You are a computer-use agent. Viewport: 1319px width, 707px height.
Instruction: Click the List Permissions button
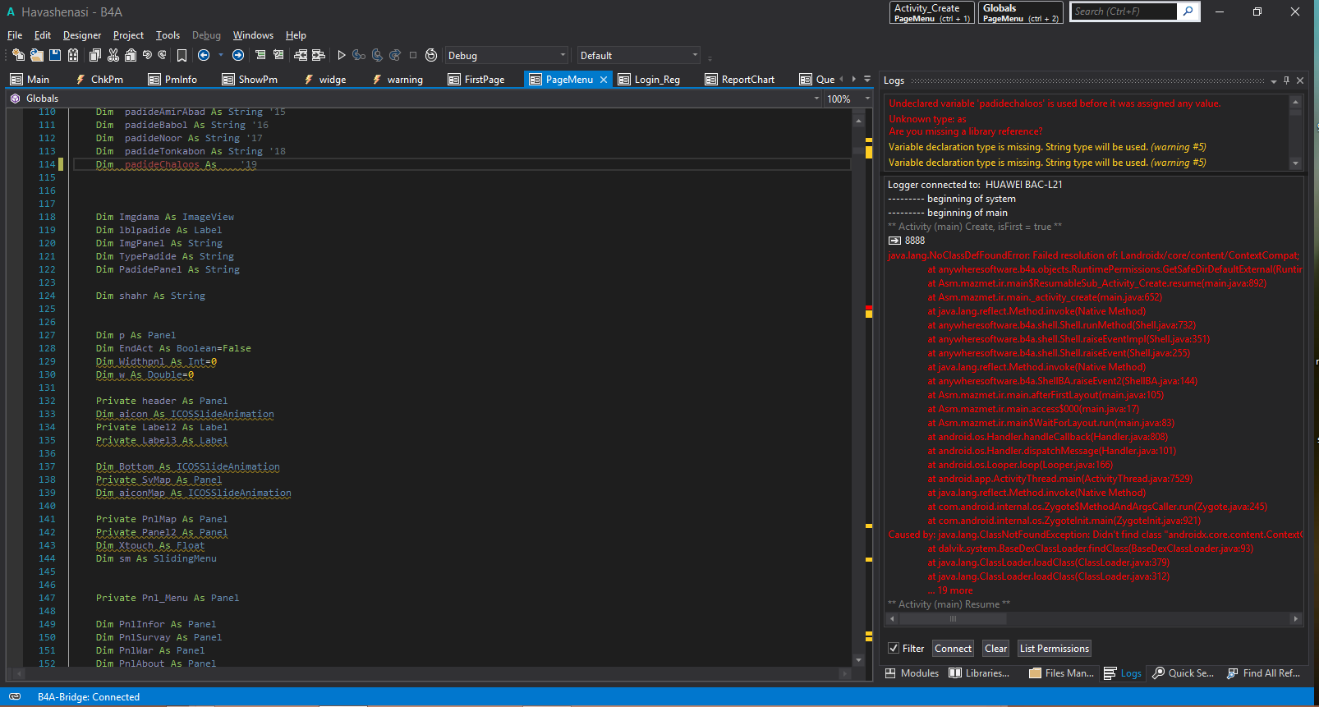tap(1054, 648)
